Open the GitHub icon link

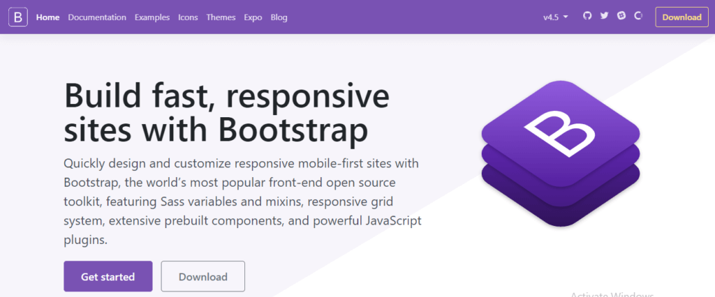point(587,16)
